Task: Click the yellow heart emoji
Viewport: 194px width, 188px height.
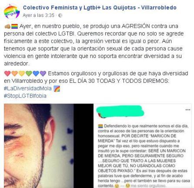Action: (x=22, y=74)
